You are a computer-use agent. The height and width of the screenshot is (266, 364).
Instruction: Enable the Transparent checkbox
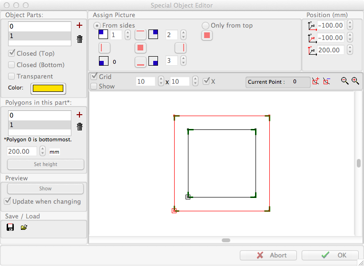(x=11, y=76)
